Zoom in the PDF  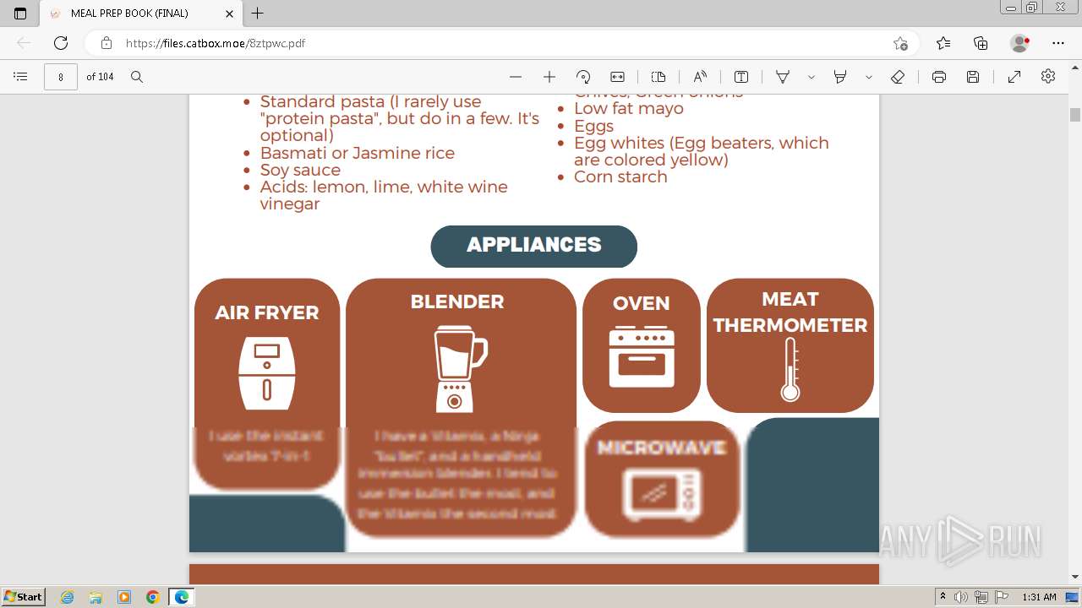point(549,77)
